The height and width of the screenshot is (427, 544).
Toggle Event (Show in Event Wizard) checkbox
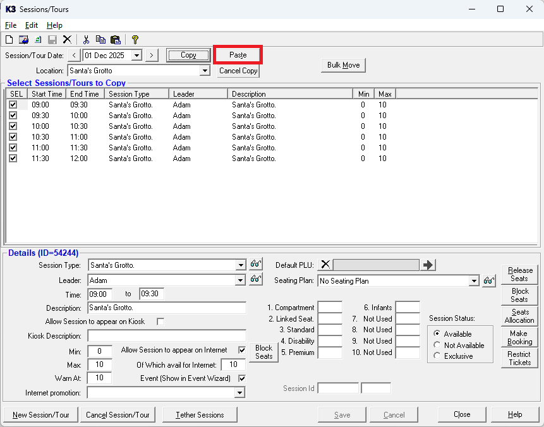point(241,378)
